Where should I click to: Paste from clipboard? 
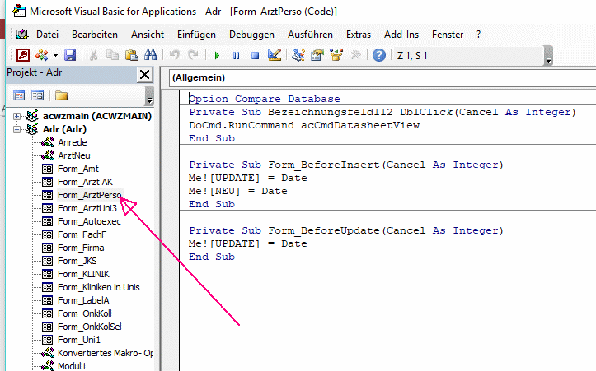(x=132, y=55)
